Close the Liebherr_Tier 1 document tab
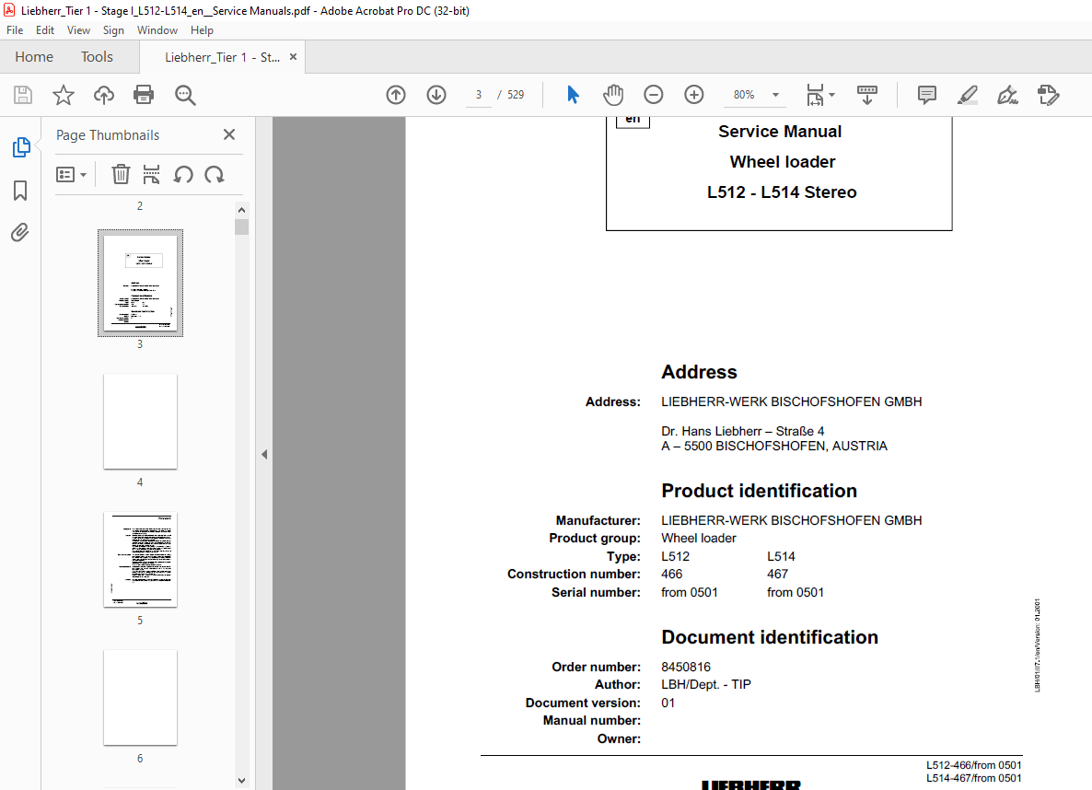 click(x=293, y=57)
